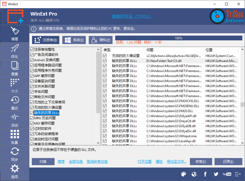This screenshot has width=245, height=181.
Task: Click the 100% scan progress bar
Action: tap(179, 38)
